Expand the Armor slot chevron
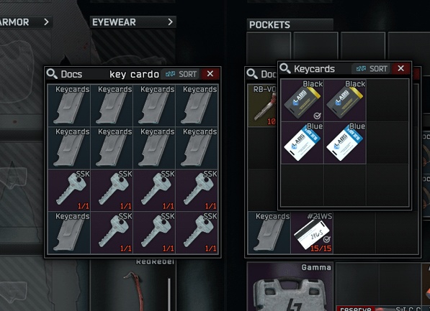Viewport: 430px width, 311px height. [x=46, y=22]
